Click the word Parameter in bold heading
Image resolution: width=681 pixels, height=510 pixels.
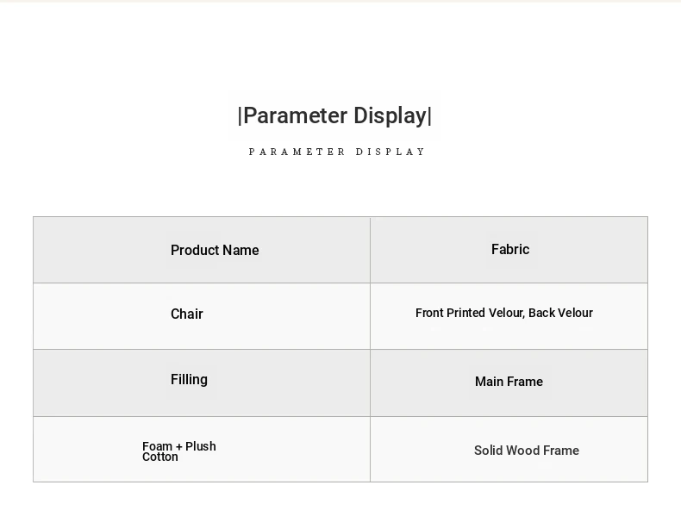(296, 116)
